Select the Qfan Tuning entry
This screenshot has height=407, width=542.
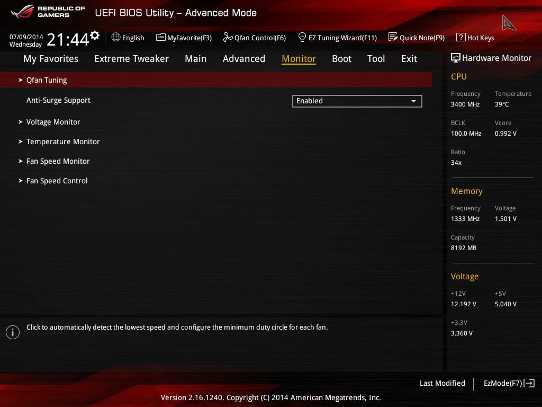(216, 80)
